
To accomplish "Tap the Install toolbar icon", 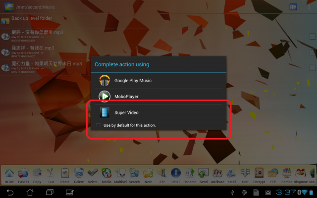I will (x=231, y=175).
